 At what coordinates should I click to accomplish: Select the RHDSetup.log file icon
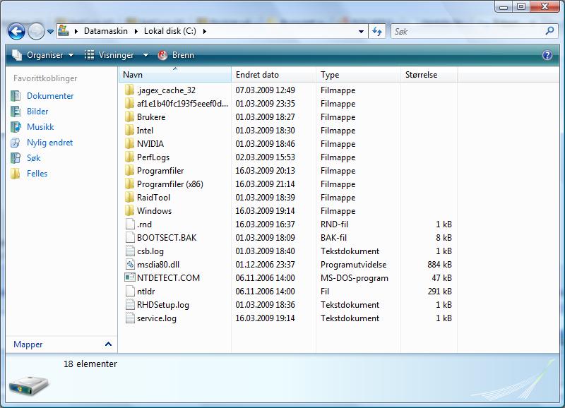(x=130, y=305)
